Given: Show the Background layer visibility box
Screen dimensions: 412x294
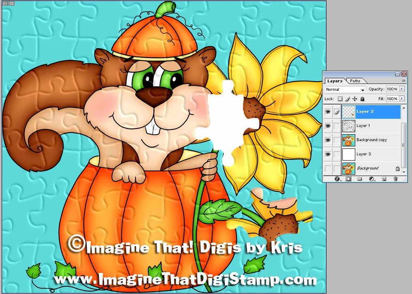Looking at the screenshot, I should [328, 169].
